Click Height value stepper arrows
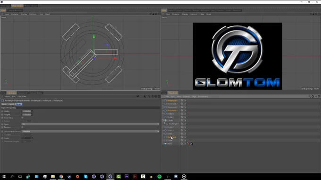Viewport: 321px width, 180px height. click(x=32, y=115)
